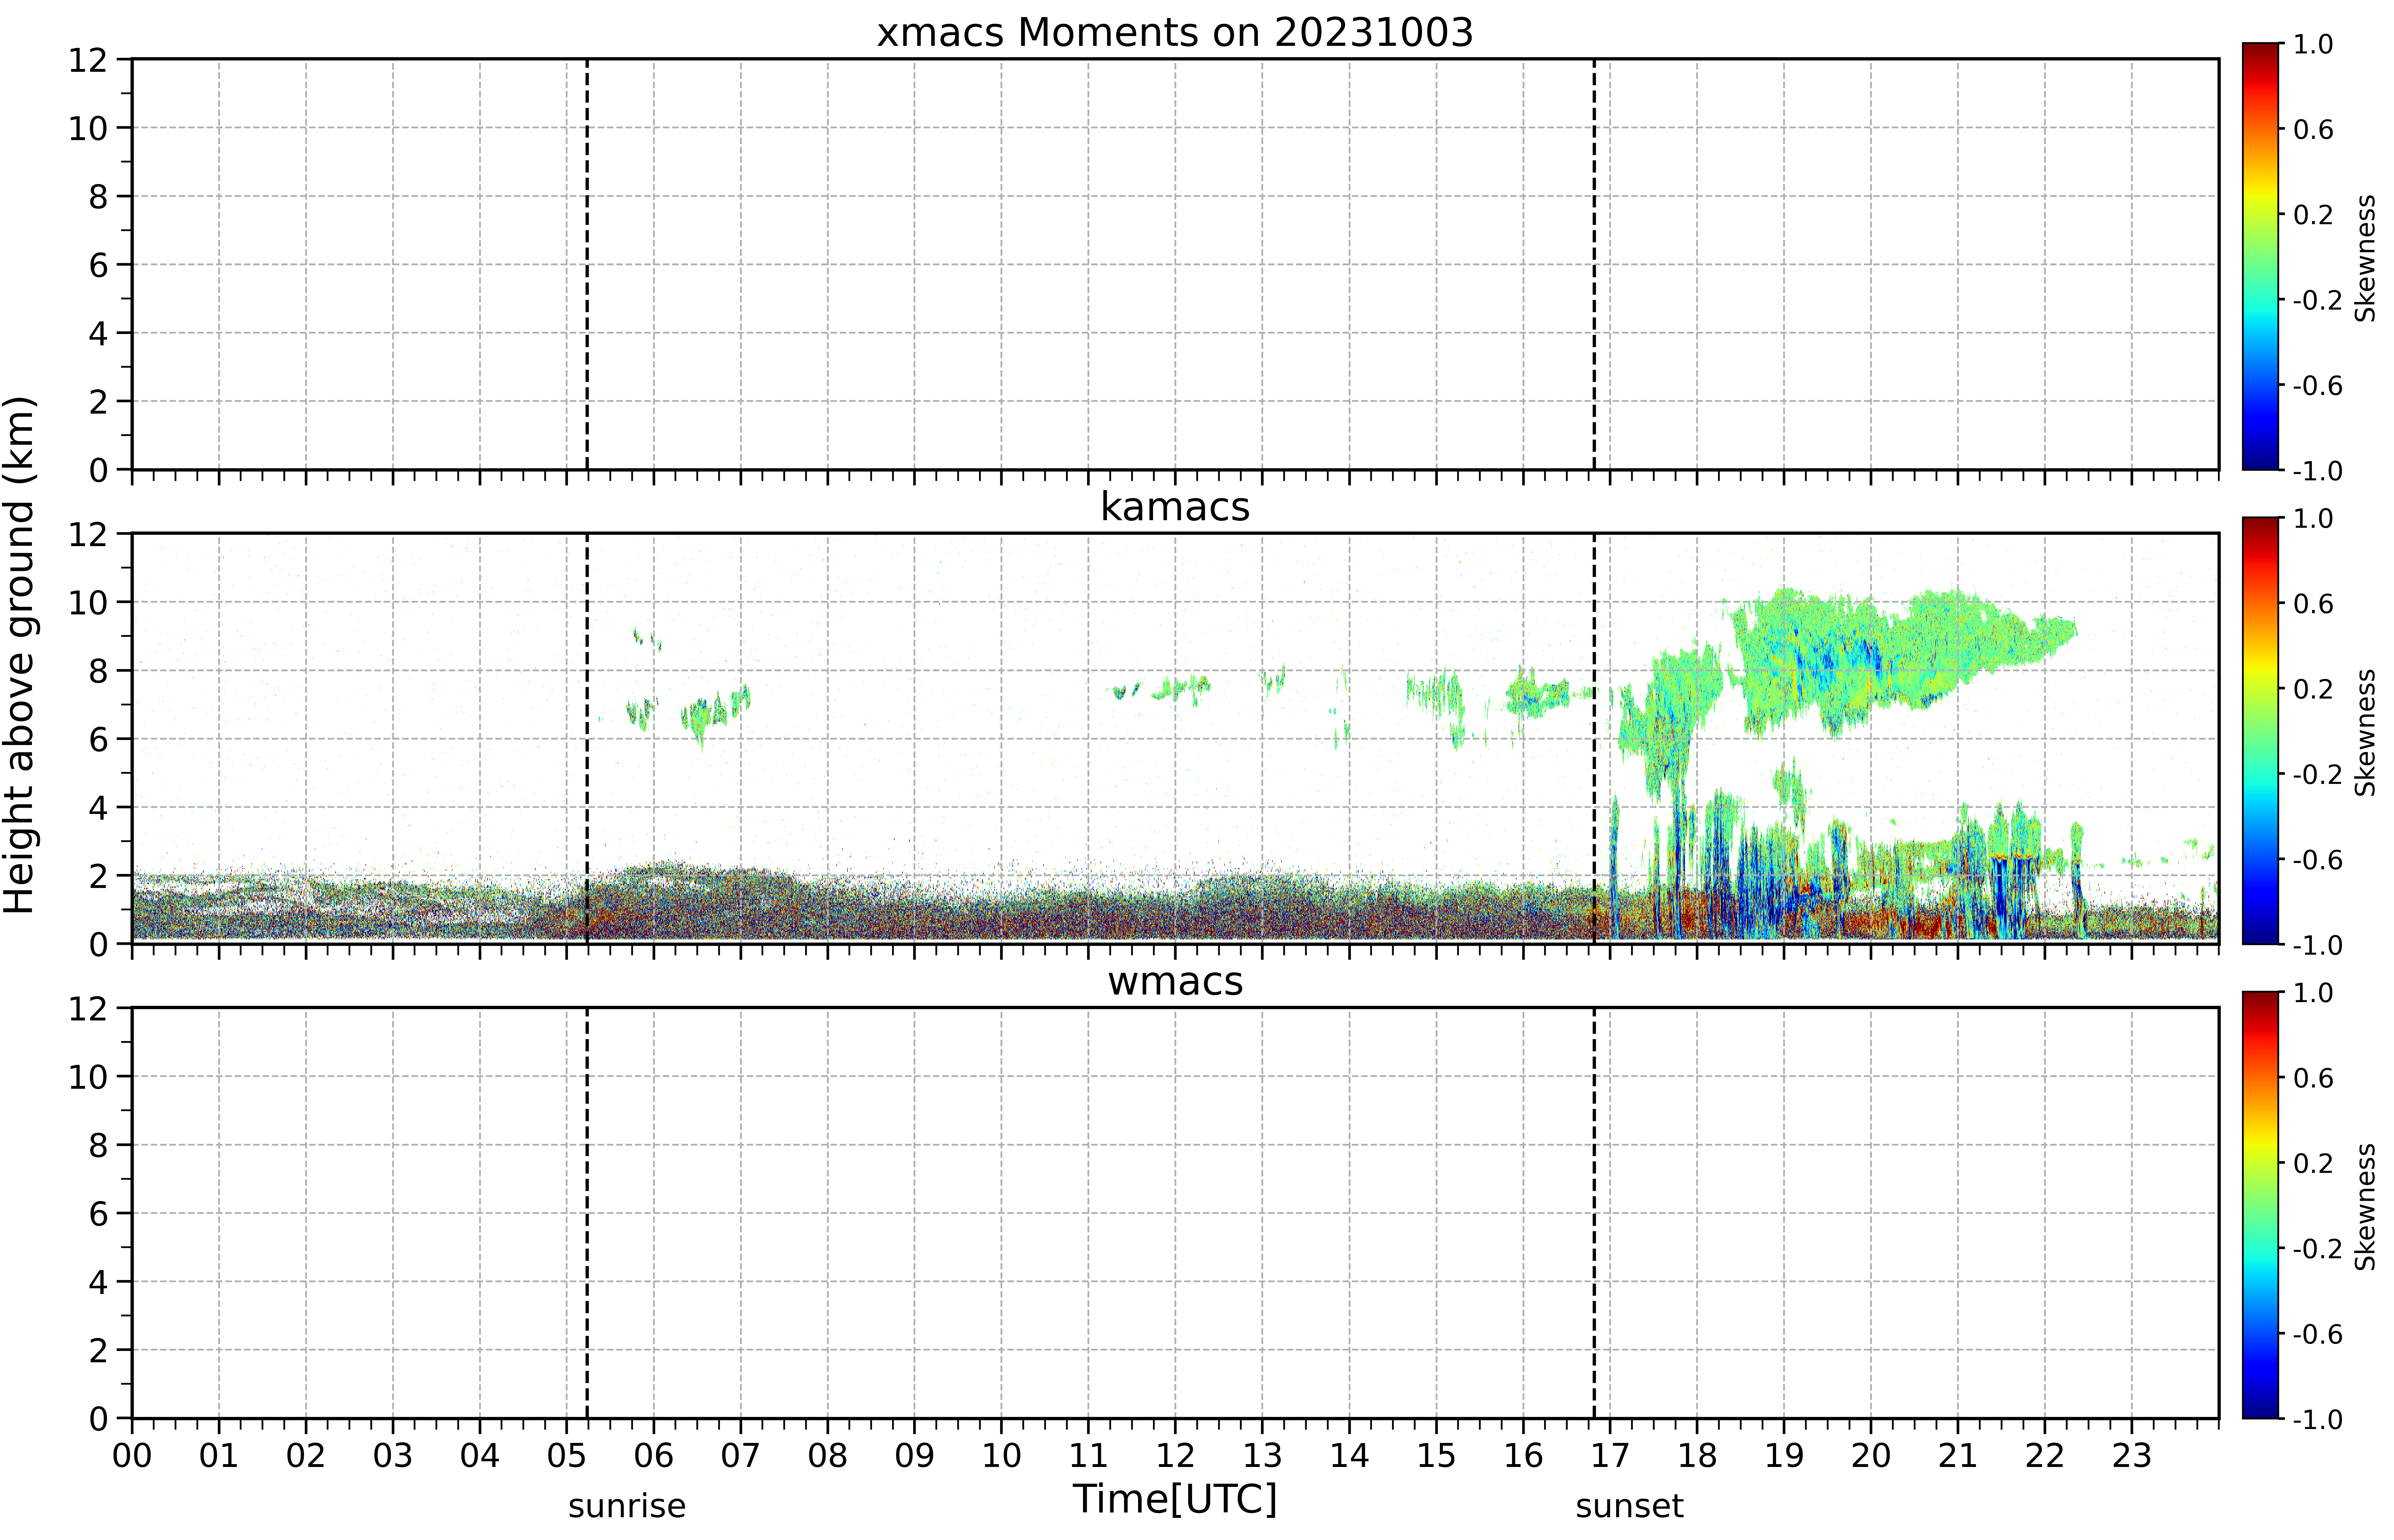The height and width of the screenshot is (1540, 2394).
Task: Click the sunrise dashed line in the wmacs panel
Action: point(587,1213)
